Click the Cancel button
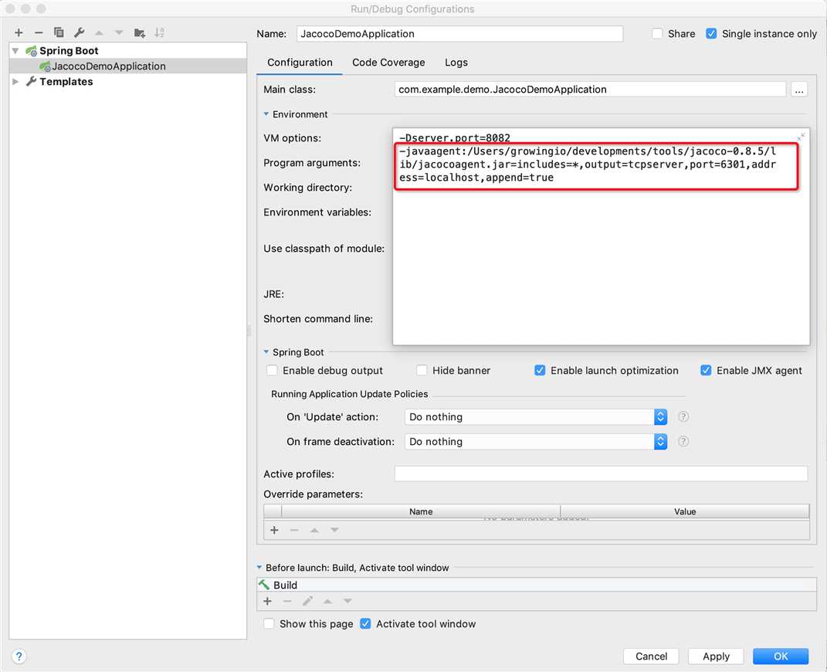The height and width of the screenshot is (672, 827). coord(652,657)
